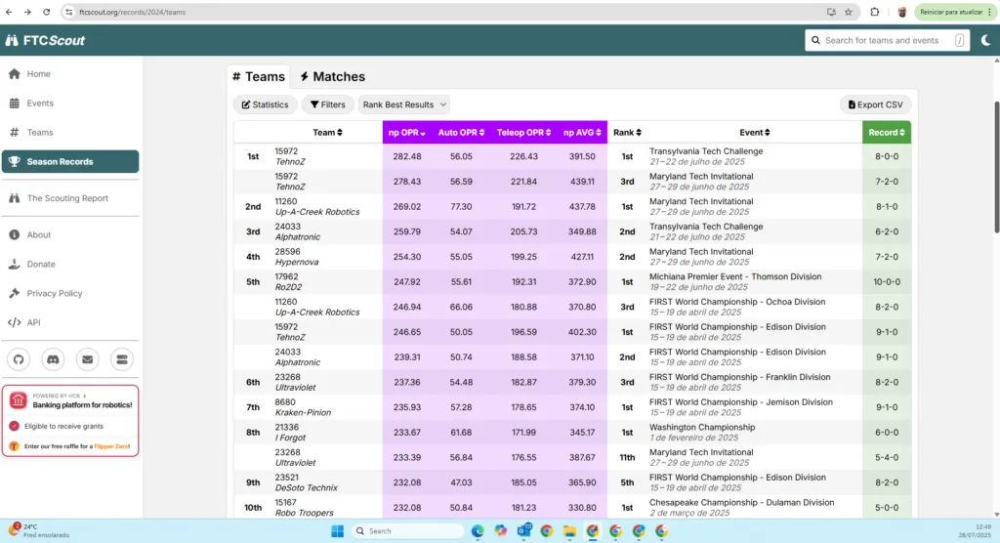The image size is (1000, 543).
Task: Sort by Auto OPR column header
Action: click(x=461, y=132)
